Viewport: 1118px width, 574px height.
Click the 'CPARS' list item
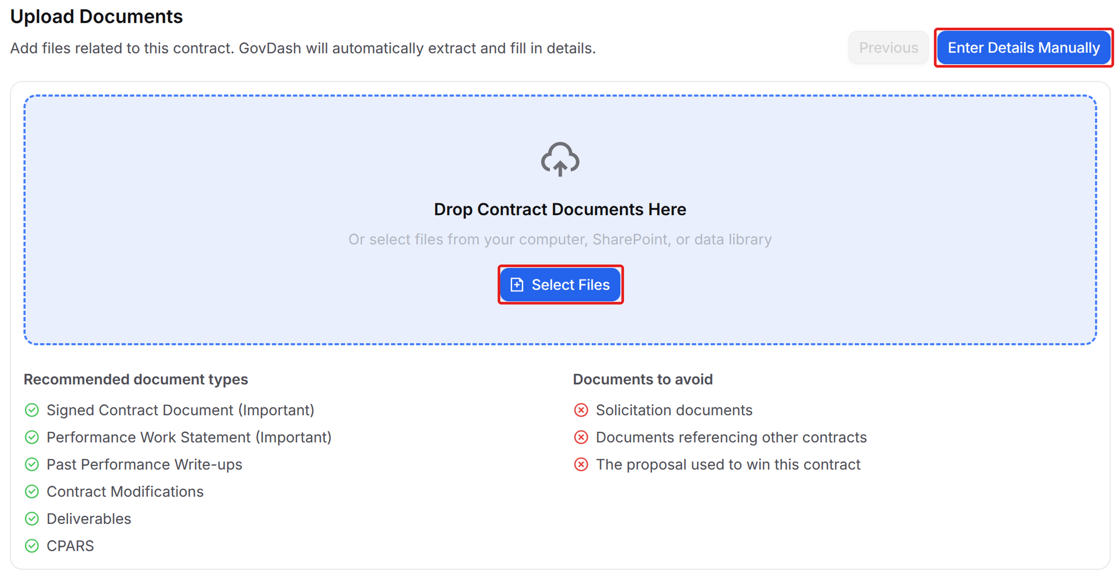click(x=70, y=546)
